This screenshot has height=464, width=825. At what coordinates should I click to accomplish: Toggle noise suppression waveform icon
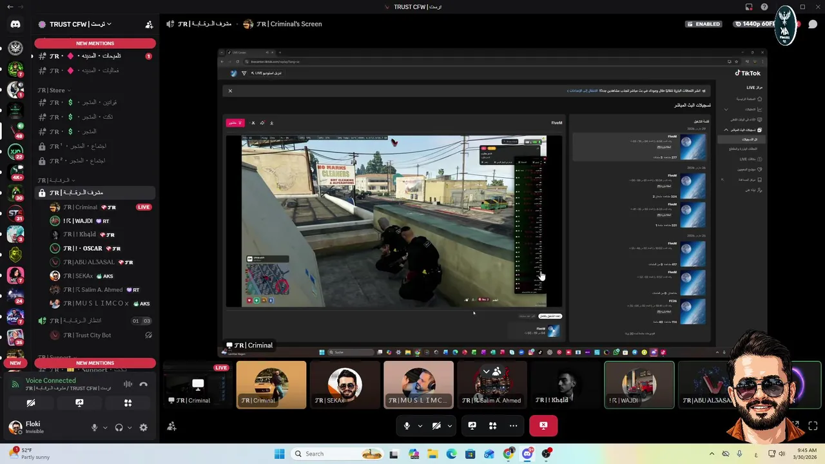point(128,384)
